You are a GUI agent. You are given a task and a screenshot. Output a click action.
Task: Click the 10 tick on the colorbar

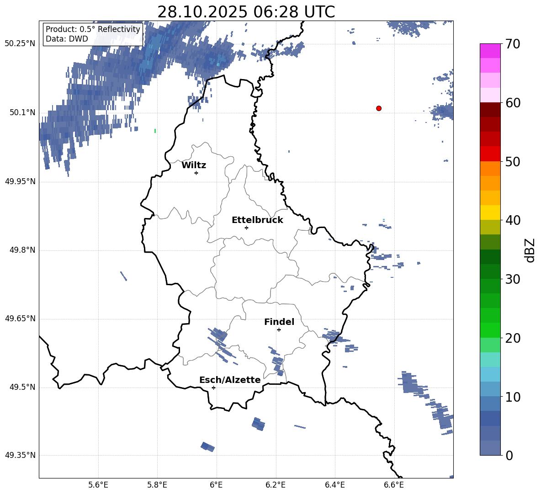[x=513, y=397]
